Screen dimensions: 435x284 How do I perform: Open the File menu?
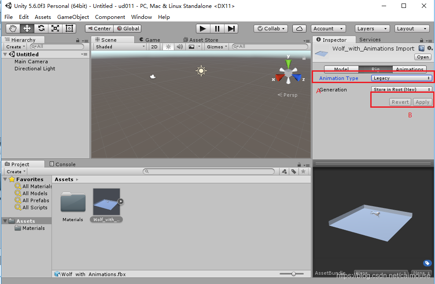9,17
